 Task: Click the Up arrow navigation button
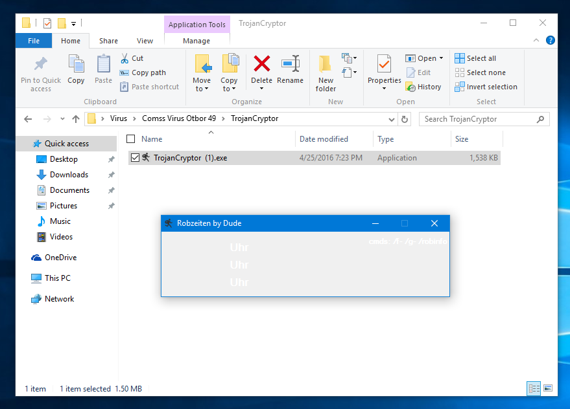pos(76,119)
